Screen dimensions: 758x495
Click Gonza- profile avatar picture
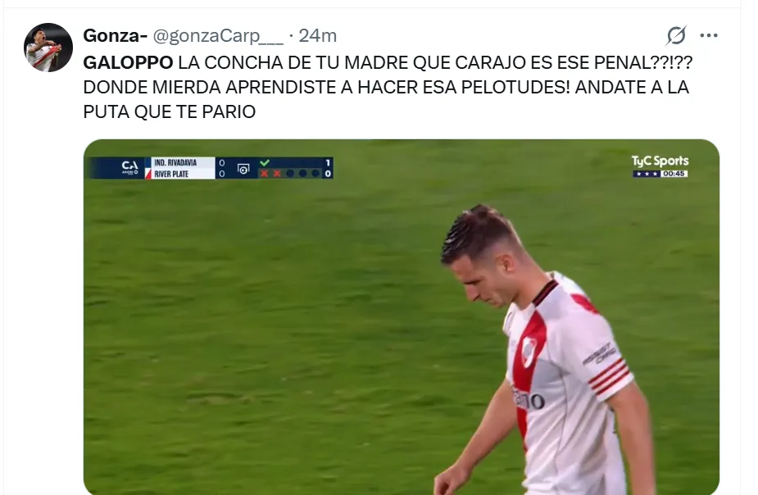coord(48,48)
